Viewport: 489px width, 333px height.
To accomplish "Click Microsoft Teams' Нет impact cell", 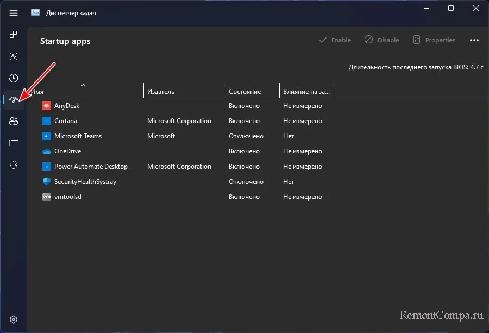I will [x=289, y=136].
